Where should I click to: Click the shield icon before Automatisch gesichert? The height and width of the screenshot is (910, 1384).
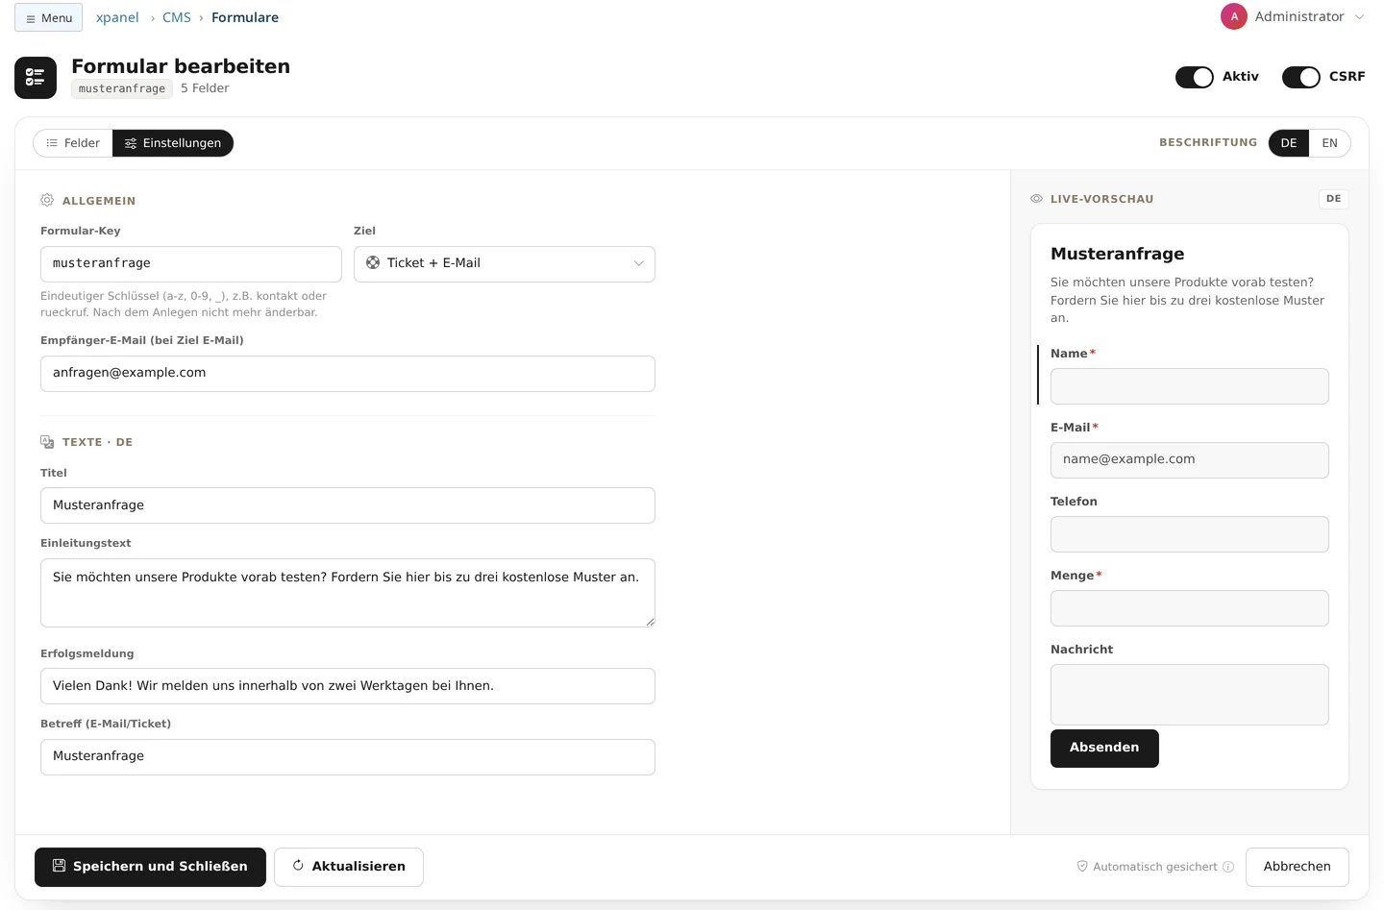click(x=1082, y=867)
